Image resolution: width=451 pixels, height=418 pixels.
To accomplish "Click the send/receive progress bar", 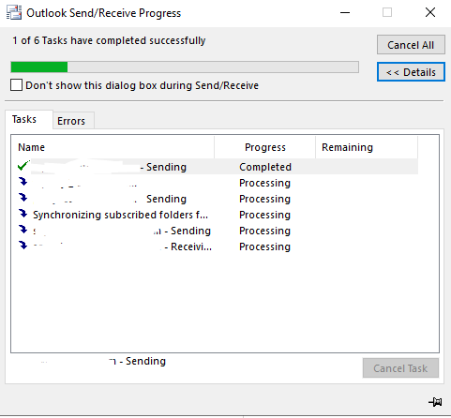I will [x=185, y=67].
